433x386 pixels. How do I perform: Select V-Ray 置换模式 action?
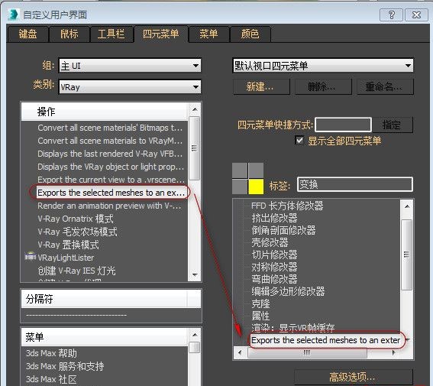pos(68,245)
